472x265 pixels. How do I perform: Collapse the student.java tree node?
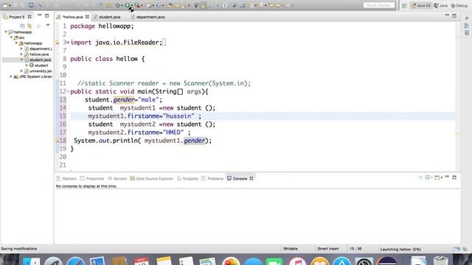[x=21, y=60]
